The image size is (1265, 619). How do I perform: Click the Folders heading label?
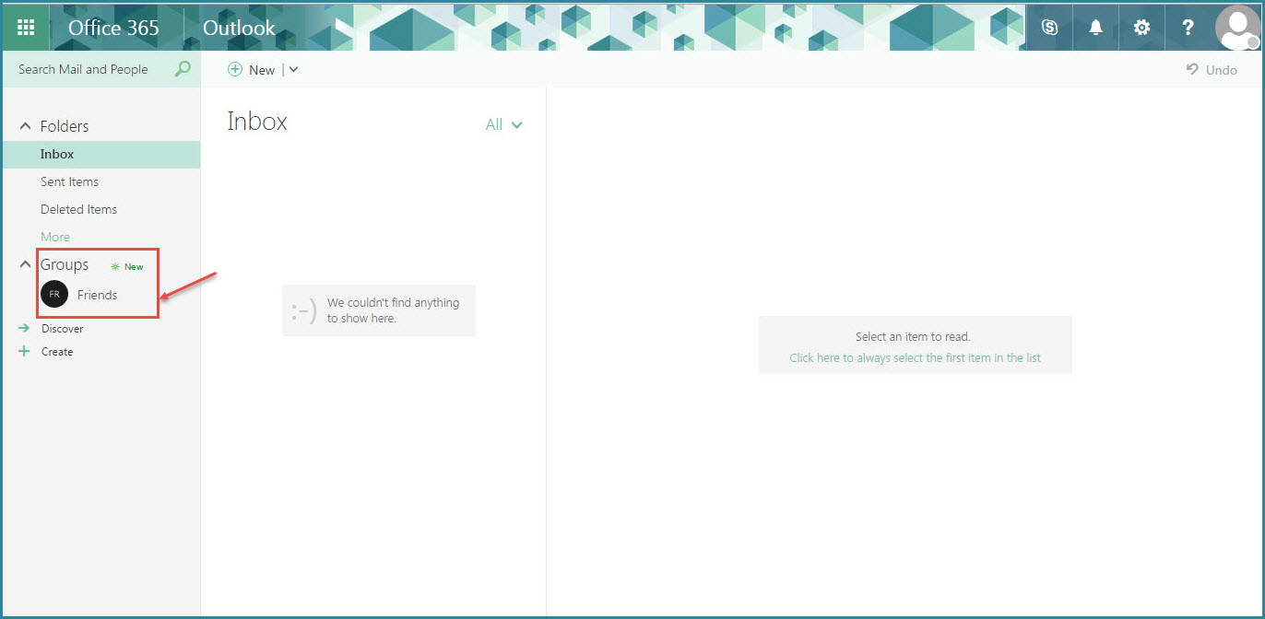(65, 126)
